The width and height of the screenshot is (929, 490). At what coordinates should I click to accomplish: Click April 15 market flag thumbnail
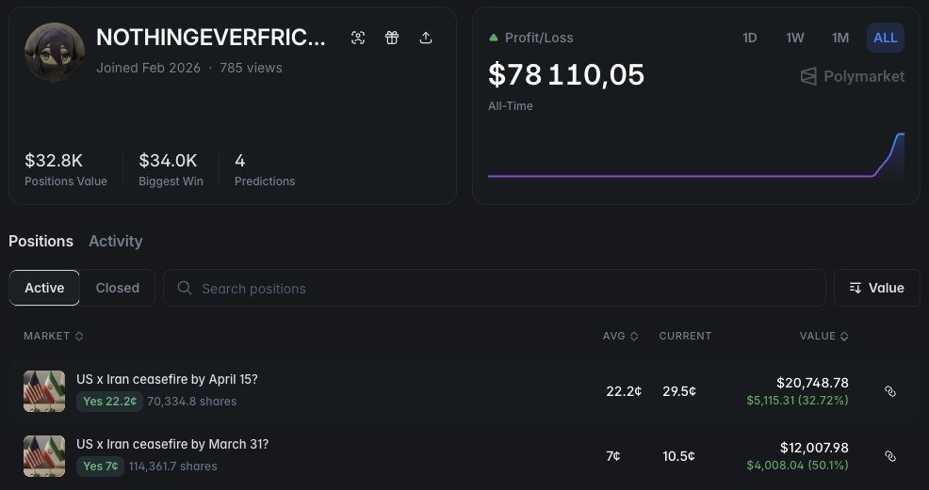[x=44, y=391]
